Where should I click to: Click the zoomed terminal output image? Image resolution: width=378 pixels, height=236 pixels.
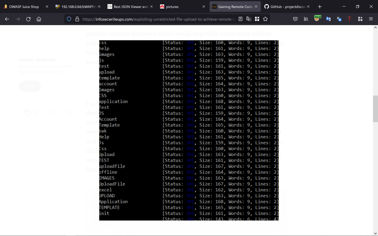pos(189,130)
